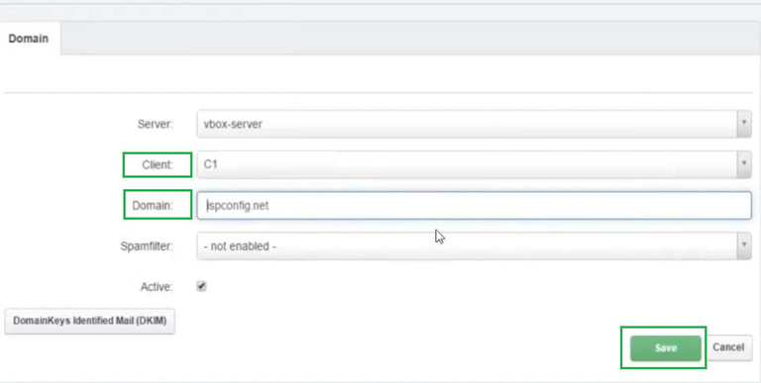Toggle the Active checkbox

(201, 286)
